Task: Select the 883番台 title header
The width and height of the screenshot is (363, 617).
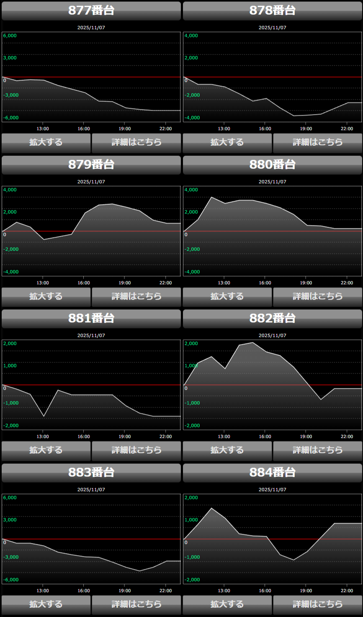Action: click(91, 472)
